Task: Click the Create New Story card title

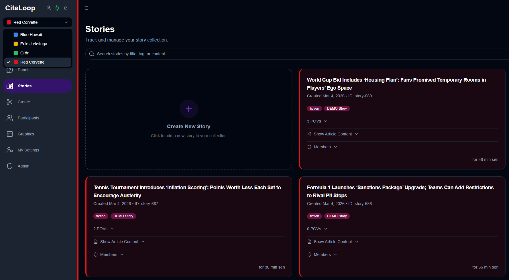Action: click(x=189, y=127)
